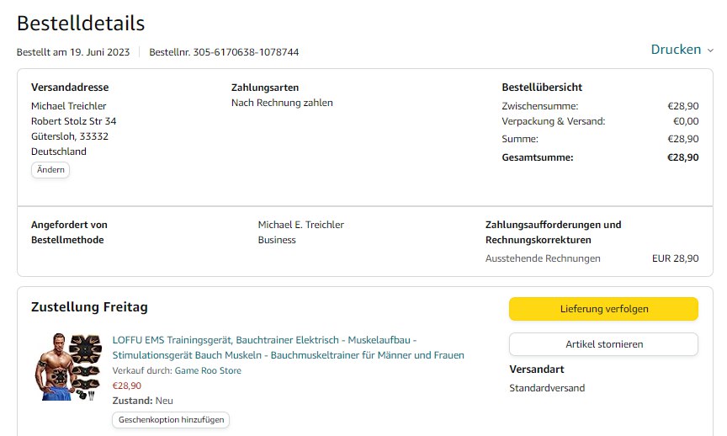Expand the chevron next to Drucken
727x436 pixels.
(710, 51)
